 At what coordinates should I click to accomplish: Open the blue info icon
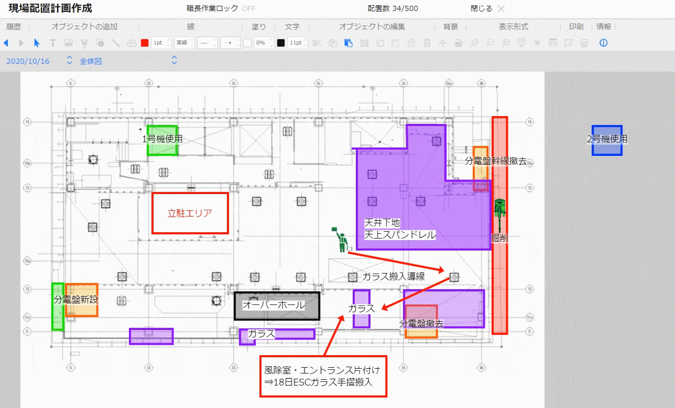(x=603, y=43)
